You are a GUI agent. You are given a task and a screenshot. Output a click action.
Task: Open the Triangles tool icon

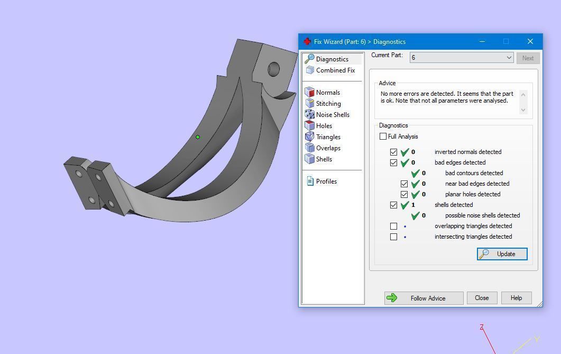click(309, 137)
